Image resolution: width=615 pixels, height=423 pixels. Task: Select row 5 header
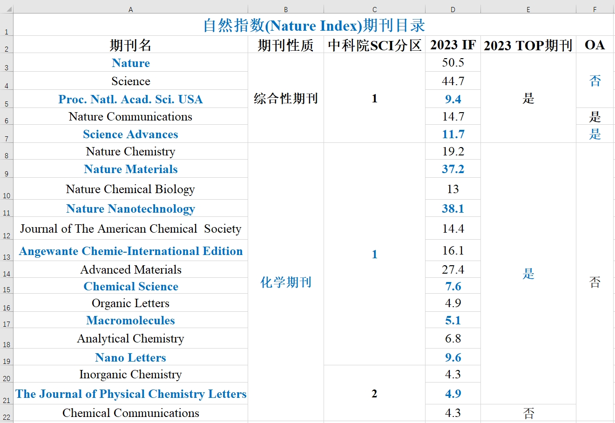(7, 99)
